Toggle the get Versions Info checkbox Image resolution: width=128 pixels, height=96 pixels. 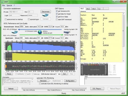57,11
